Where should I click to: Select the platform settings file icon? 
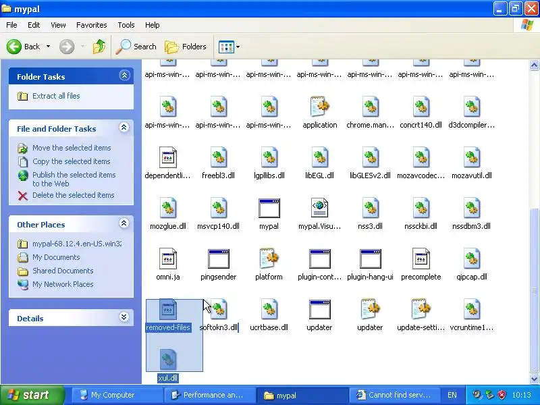coord(269,259)
